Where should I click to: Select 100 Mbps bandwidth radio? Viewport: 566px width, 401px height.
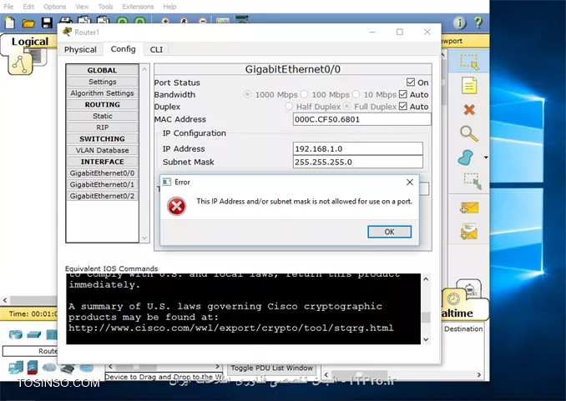305,94
